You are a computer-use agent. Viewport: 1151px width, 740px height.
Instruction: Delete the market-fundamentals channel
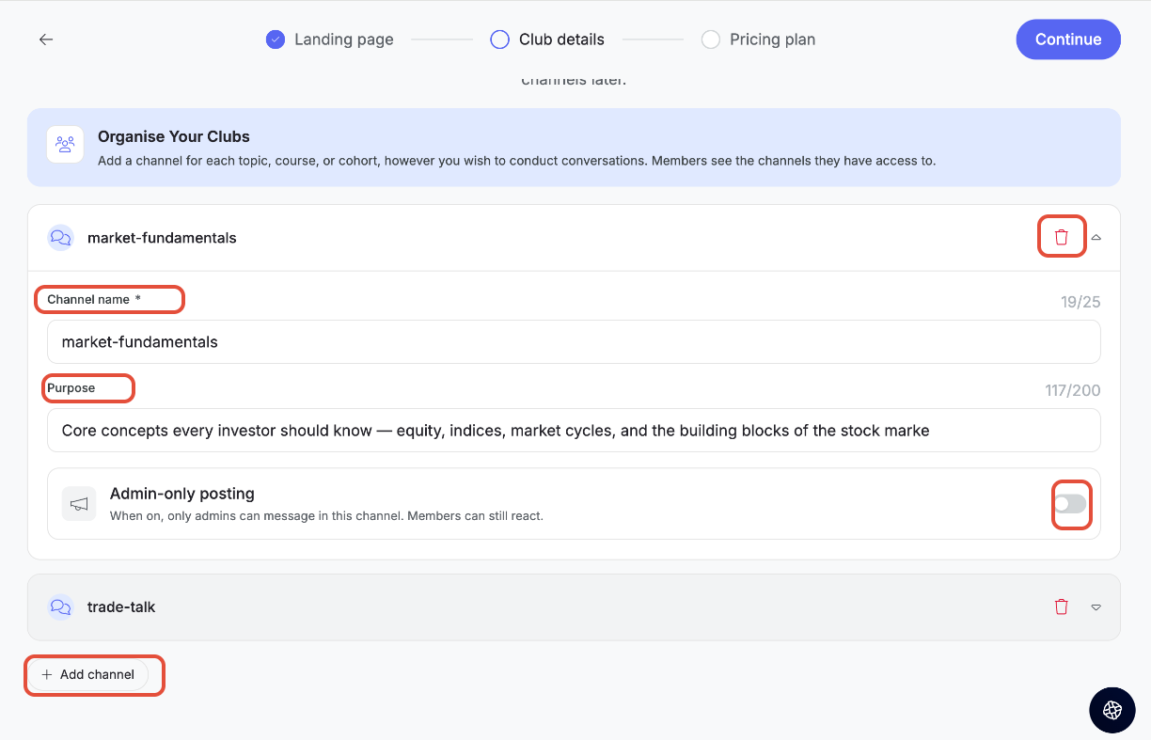coord(1062,237)
